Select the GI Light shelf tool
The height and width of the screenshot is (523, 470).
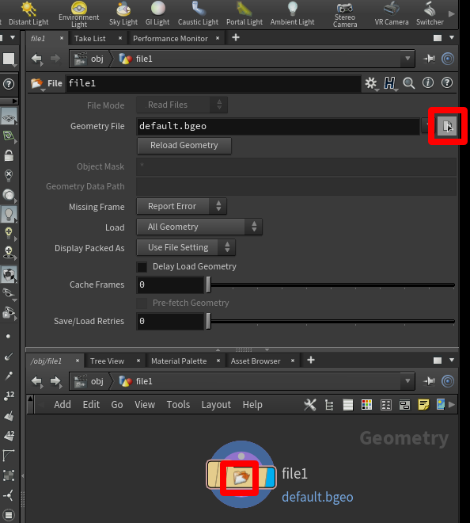[x=157, y=13]
